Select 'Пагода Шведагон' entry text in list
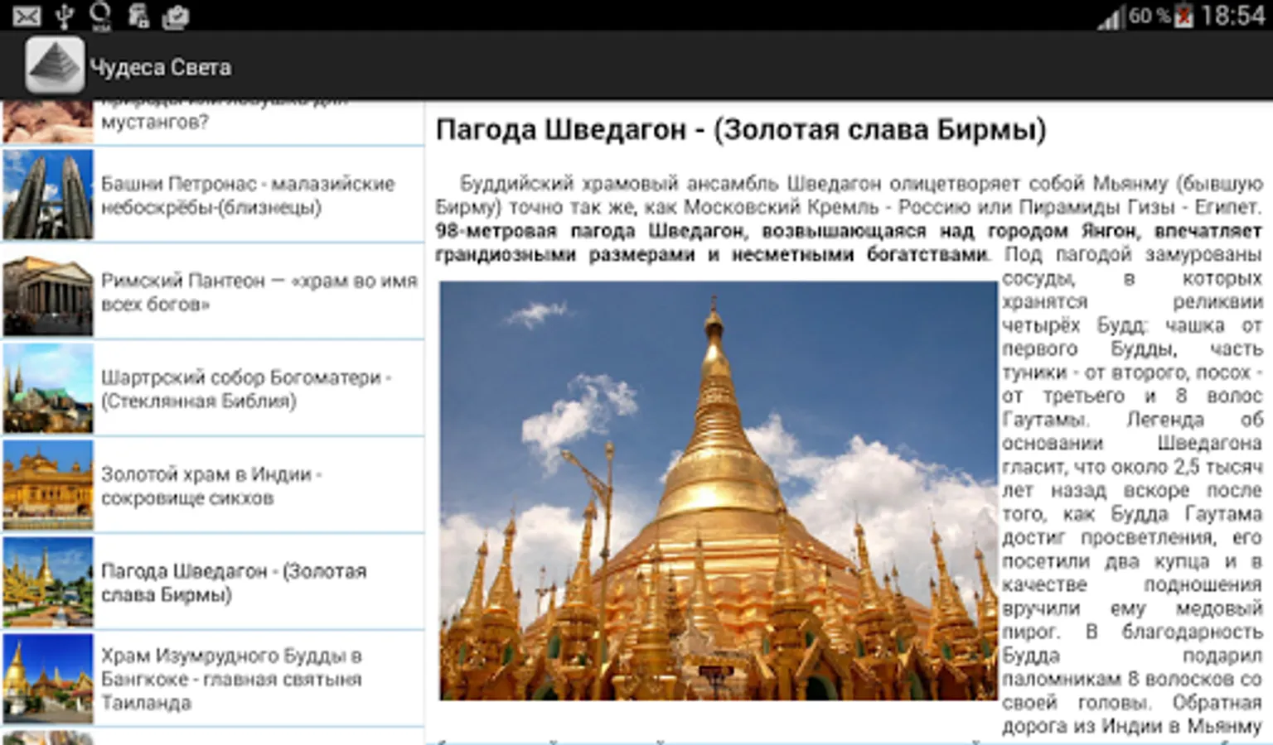 (x=234, y=583)
